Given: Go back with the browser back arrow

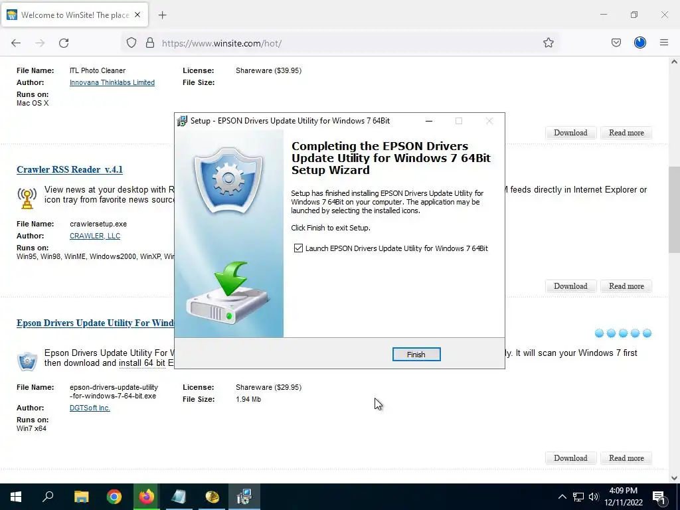Looking at the screenshot, I should pos(16,43).
